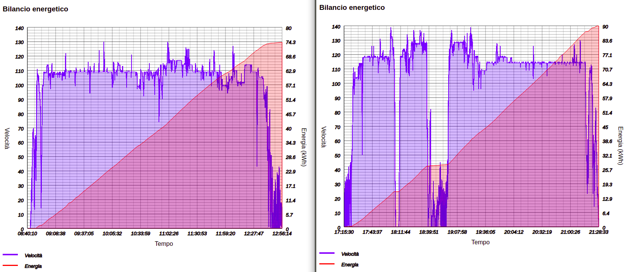Image resolution: width=628 pixels, height=272 pixels.
Task: Click the purple Velocità legend line in the right chart
Action: tap(327, 253)
